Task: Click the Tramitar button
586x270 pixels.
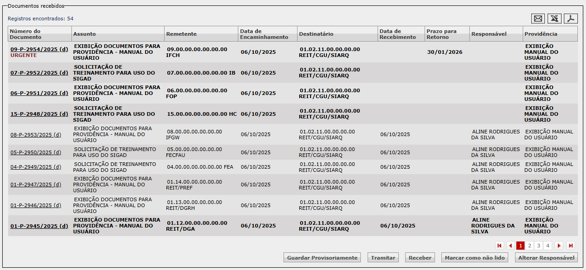Action: click(x=383, y=258)
